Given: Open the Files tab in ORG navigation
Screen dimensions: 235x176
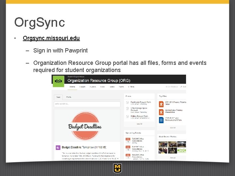Looking at the screenshot, I should pos(102,87).
